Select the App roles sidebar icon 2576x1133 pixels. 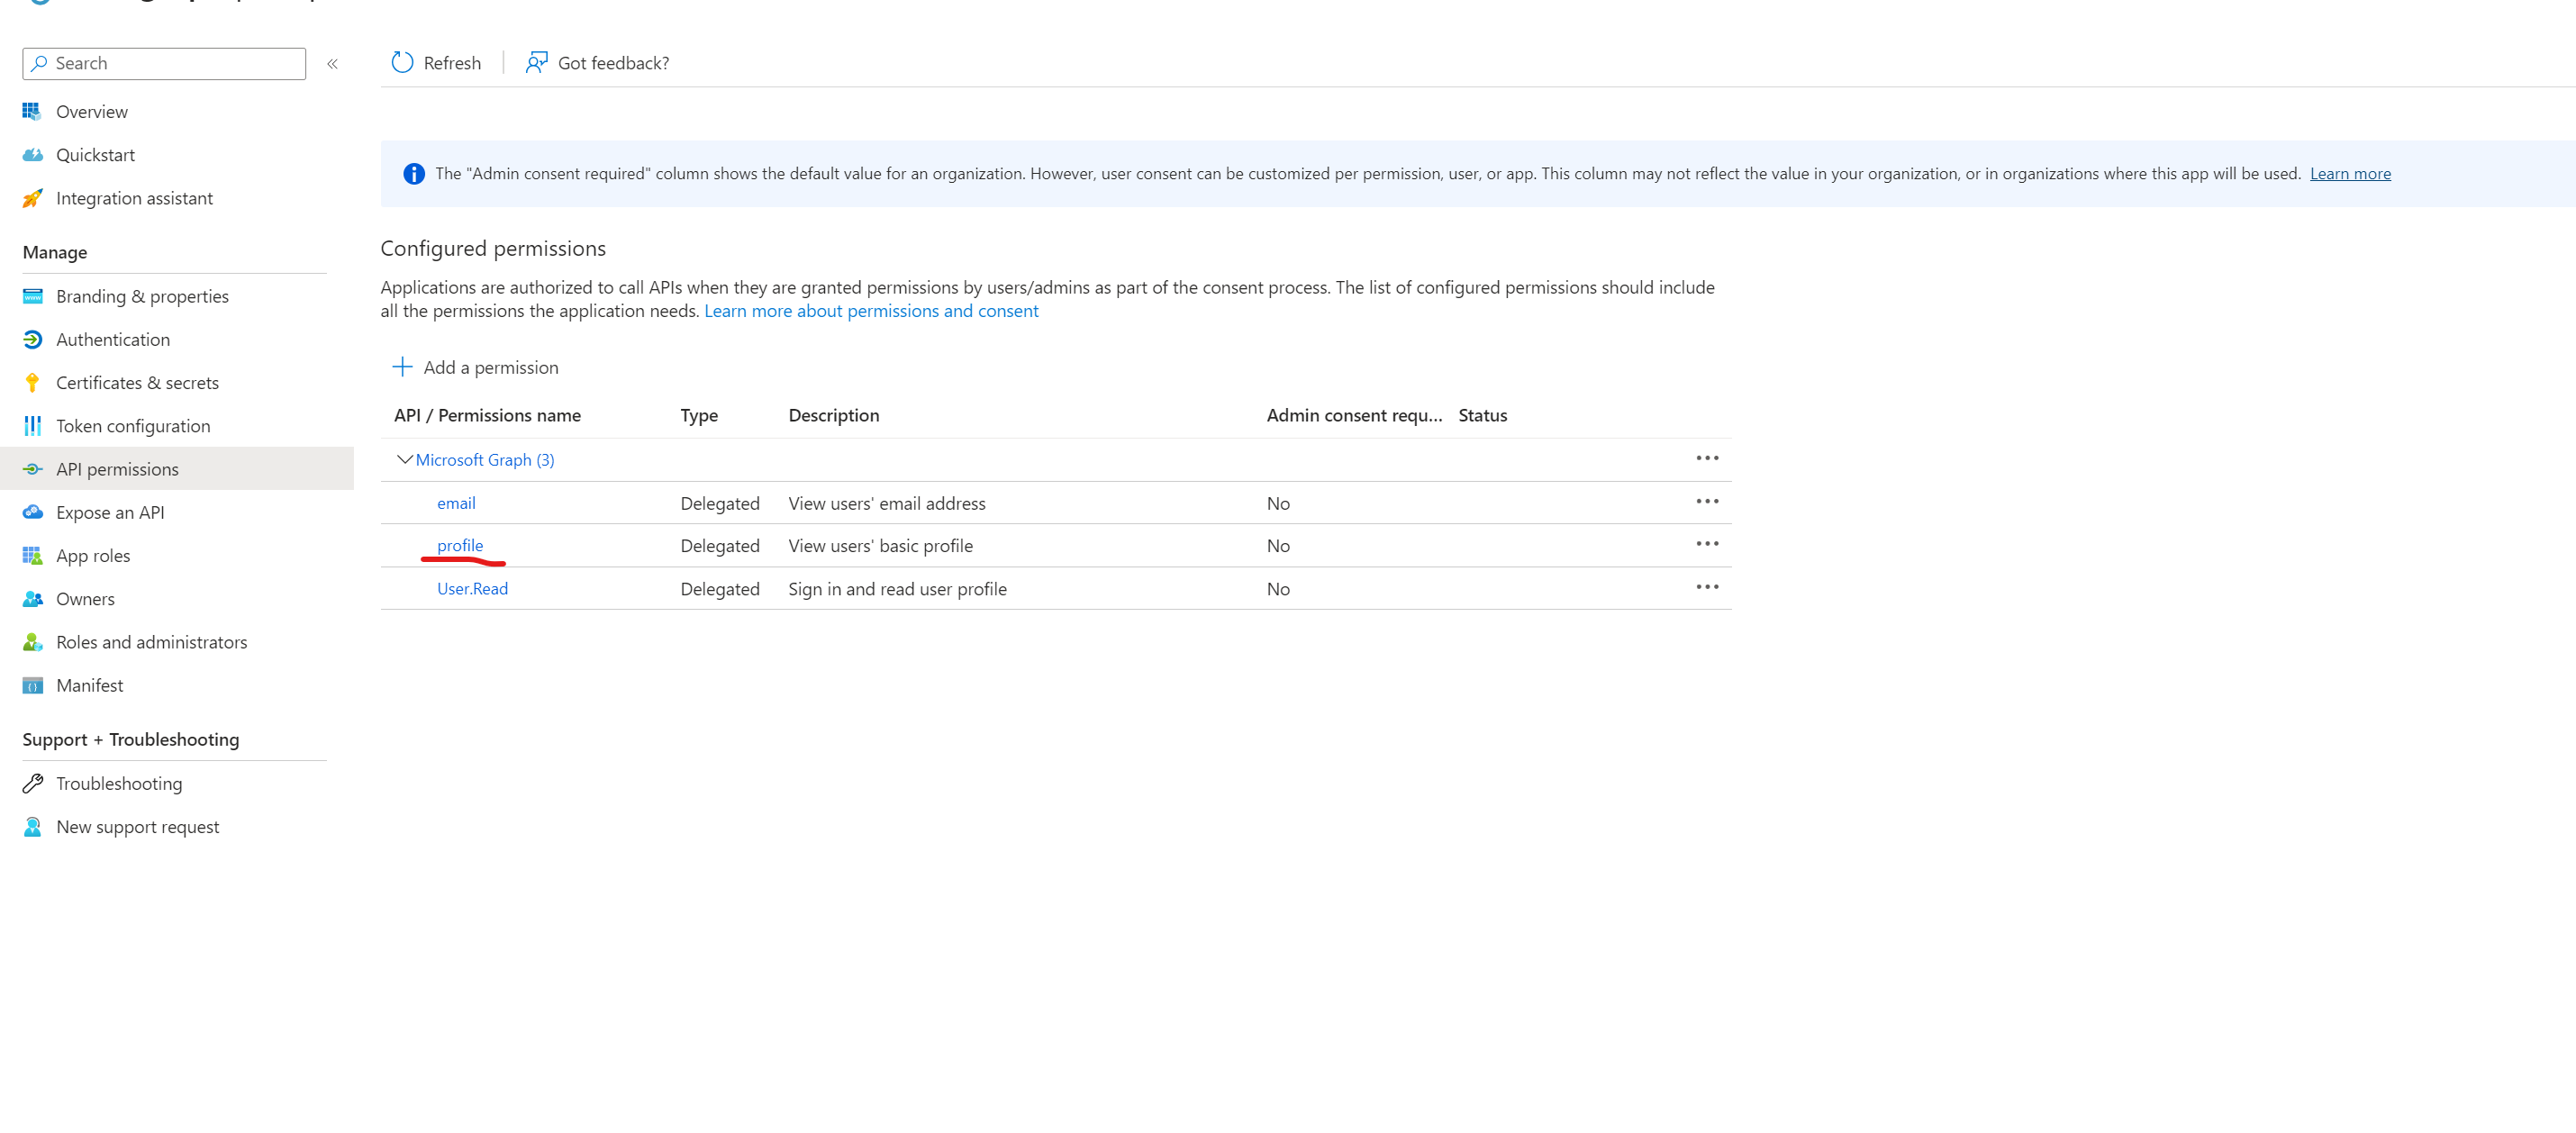[32, 555]
